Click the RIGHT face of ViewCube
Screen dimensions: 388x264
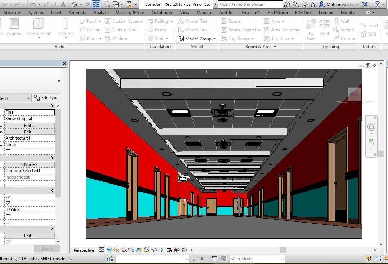(x=354, y=94)
